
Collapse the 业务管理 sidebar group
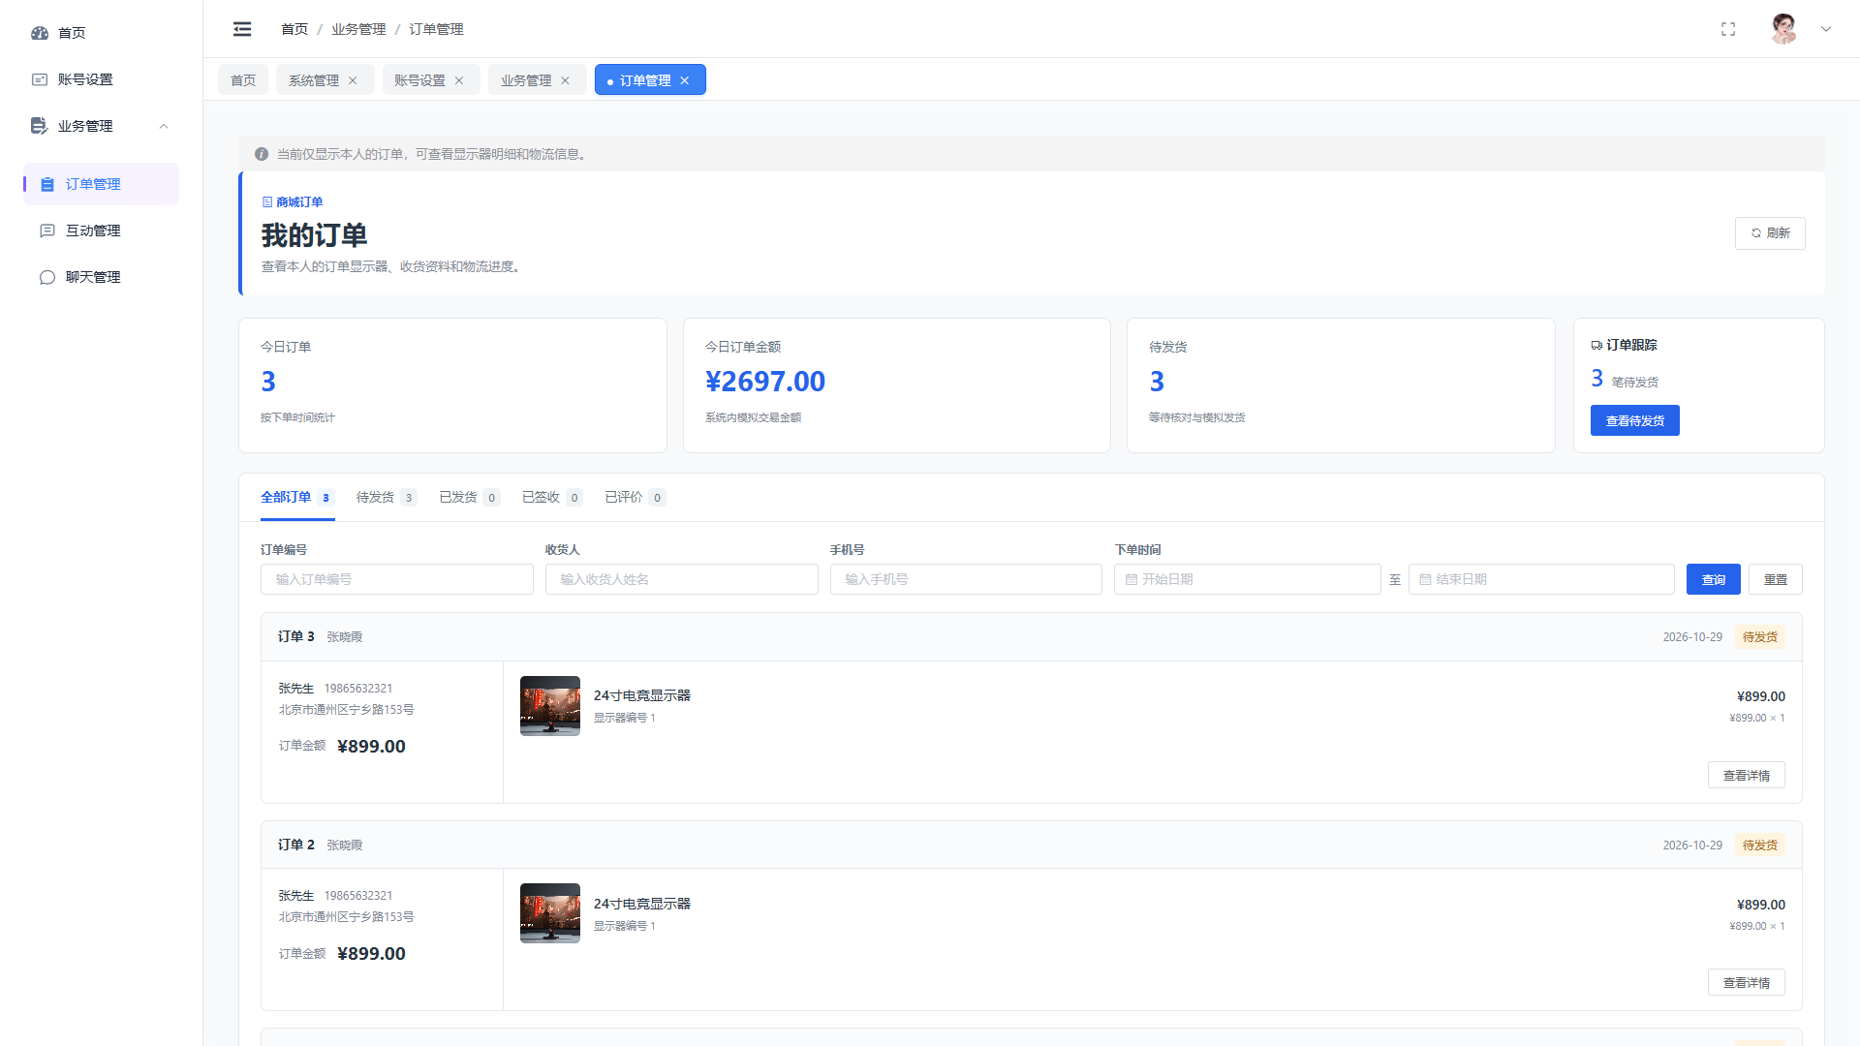[164, 126]
